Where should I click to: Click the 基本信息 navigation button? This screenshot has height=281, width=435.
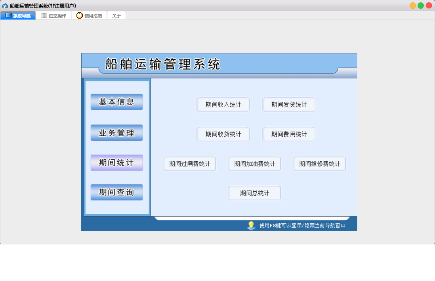tap(117, 102)
